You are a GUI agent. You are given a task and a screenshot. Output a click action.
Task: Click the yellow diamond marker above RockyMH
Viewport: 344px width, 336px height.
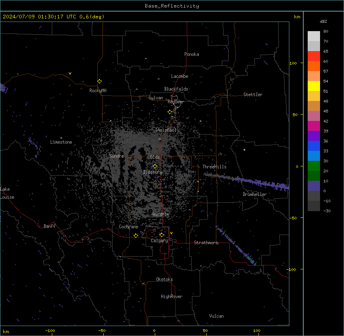coord(99,81)
